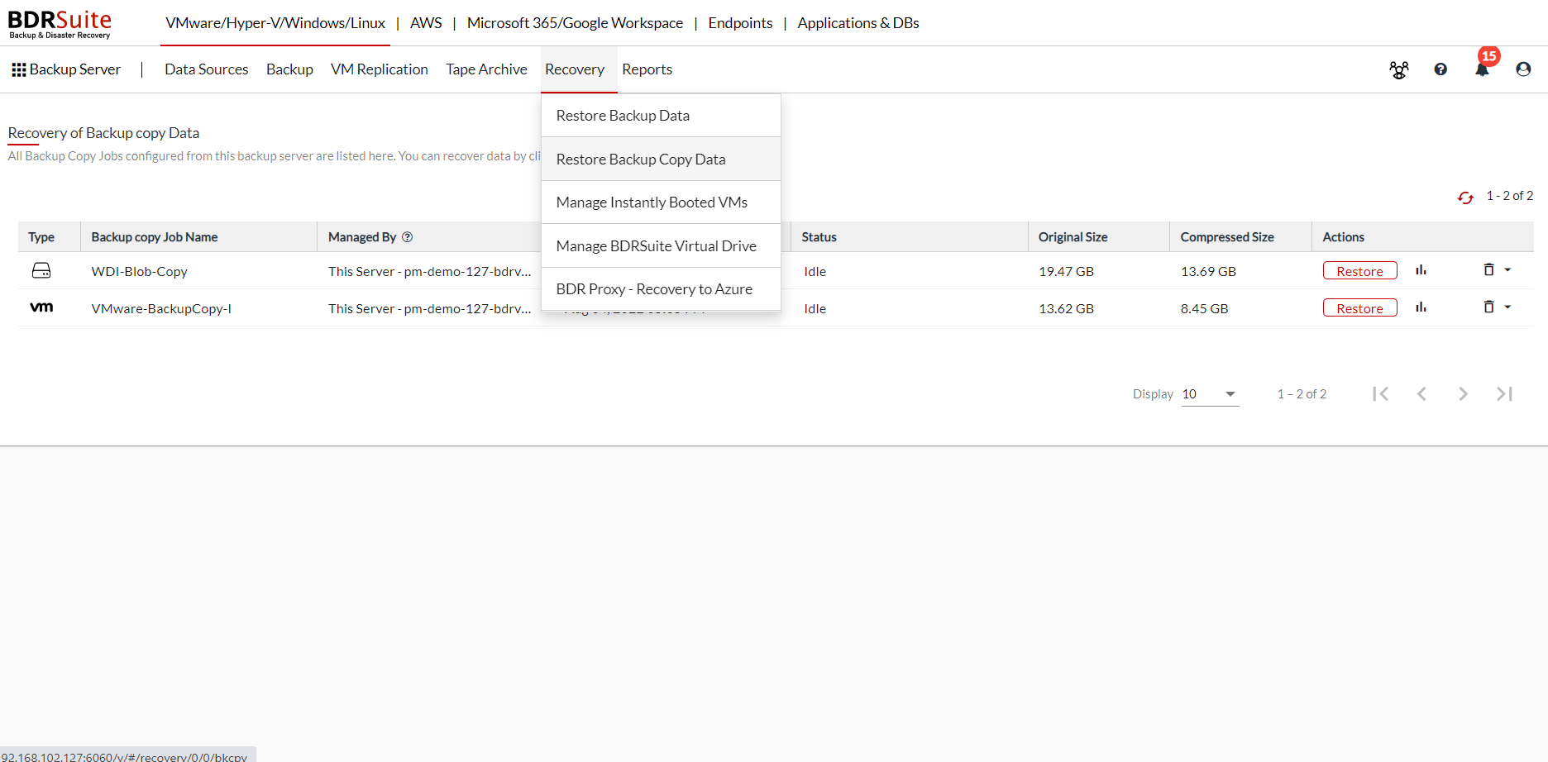
Task: Switch to AWS tab
Action: [x=426, y=23]
